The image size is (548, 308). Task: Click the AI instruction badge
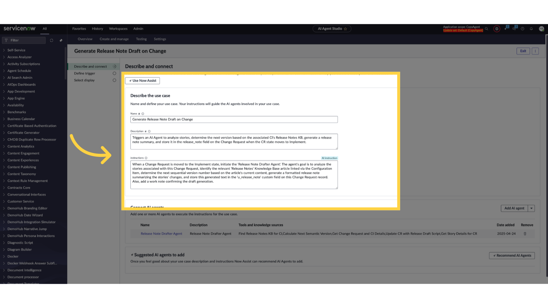pos(329,158)
